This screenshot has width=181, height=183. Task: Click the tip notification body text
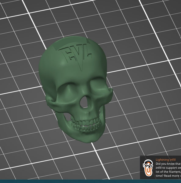coord(168,170)
